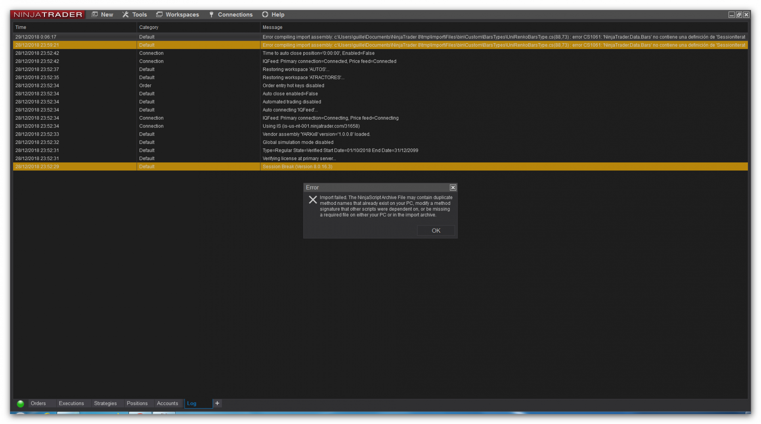Click the Help lifebuoy icon
Screen dimensions: 761x424
click(x=265, y=15)
